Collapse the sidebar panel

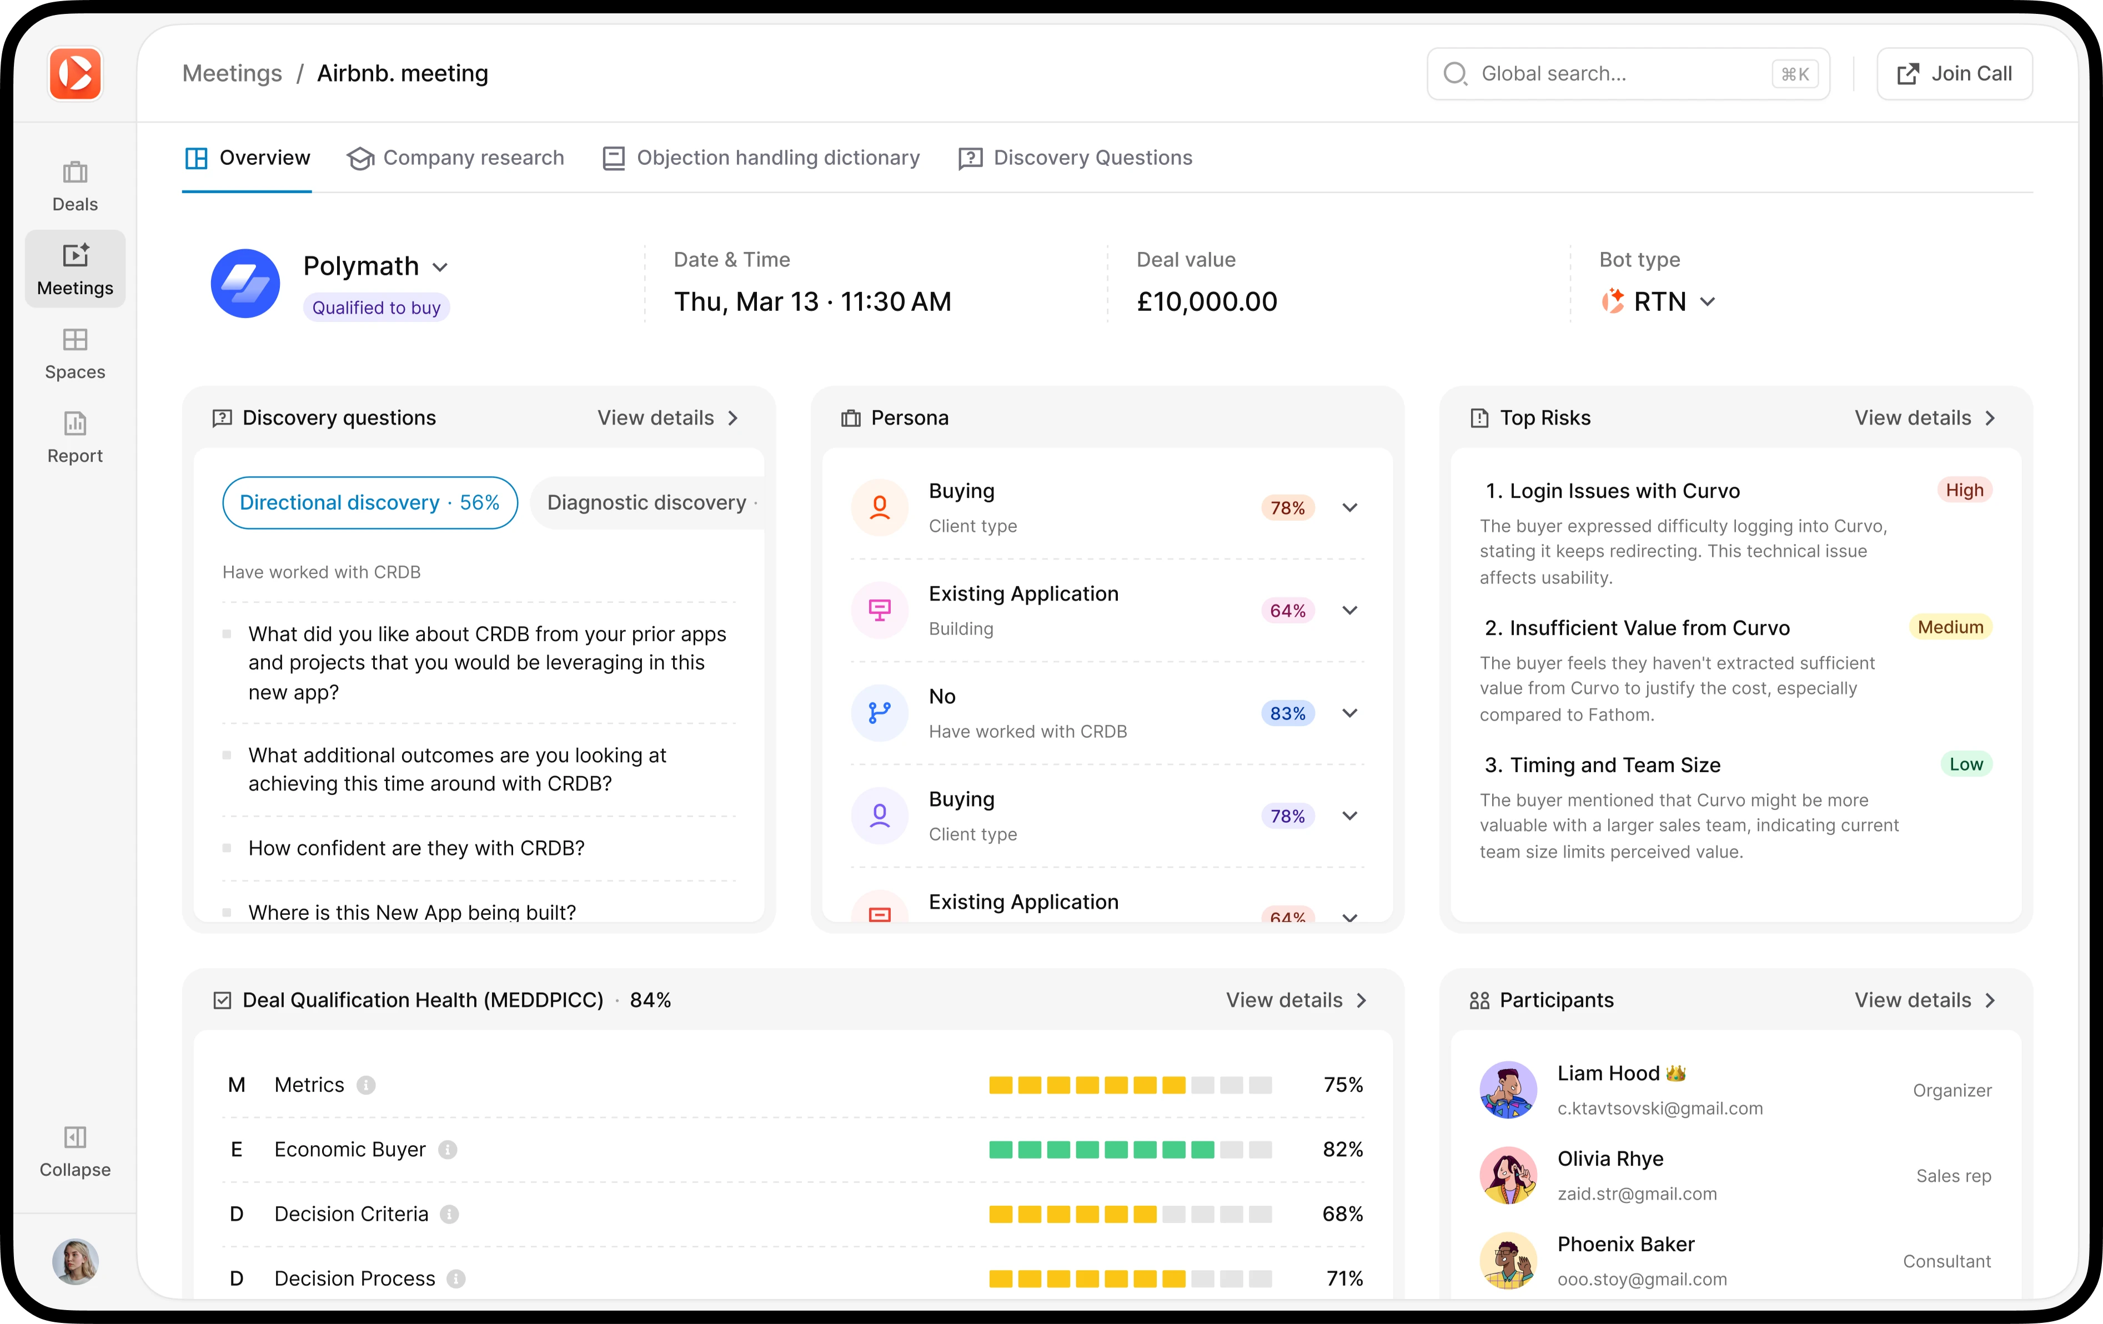[75, 1151]
